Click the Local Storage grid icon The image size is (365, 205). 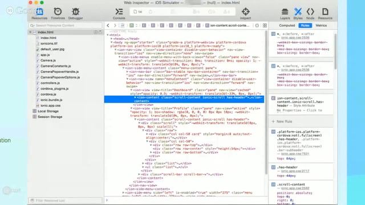[x=35, y=111]
